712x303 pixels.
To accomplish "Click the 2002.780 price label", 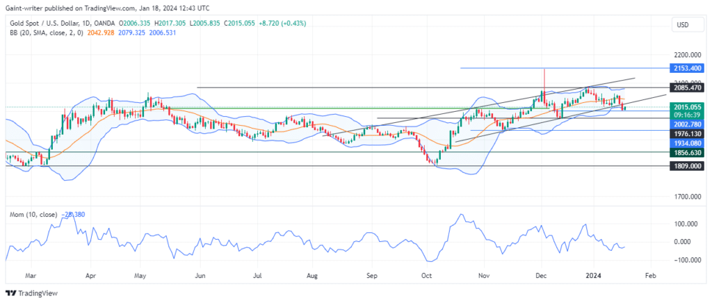I will (686, 124).
